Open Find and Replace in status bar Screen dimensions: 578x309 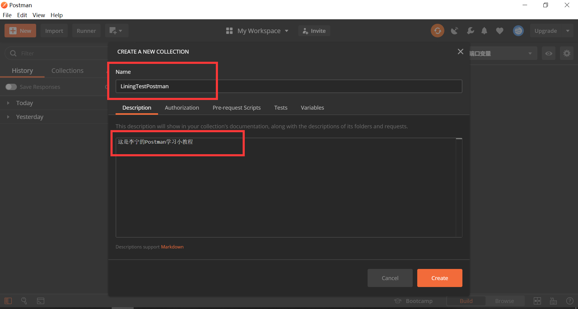point(24,301)
